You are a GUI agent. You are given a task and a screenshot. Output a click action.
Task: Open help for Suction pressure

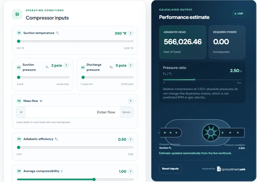pyautogui.click(x=66, y=65)
